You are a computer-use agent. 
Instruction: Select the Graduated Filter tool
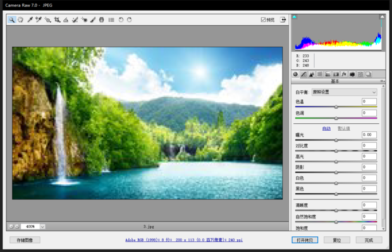pyautogui.click(x=102, y=20)
